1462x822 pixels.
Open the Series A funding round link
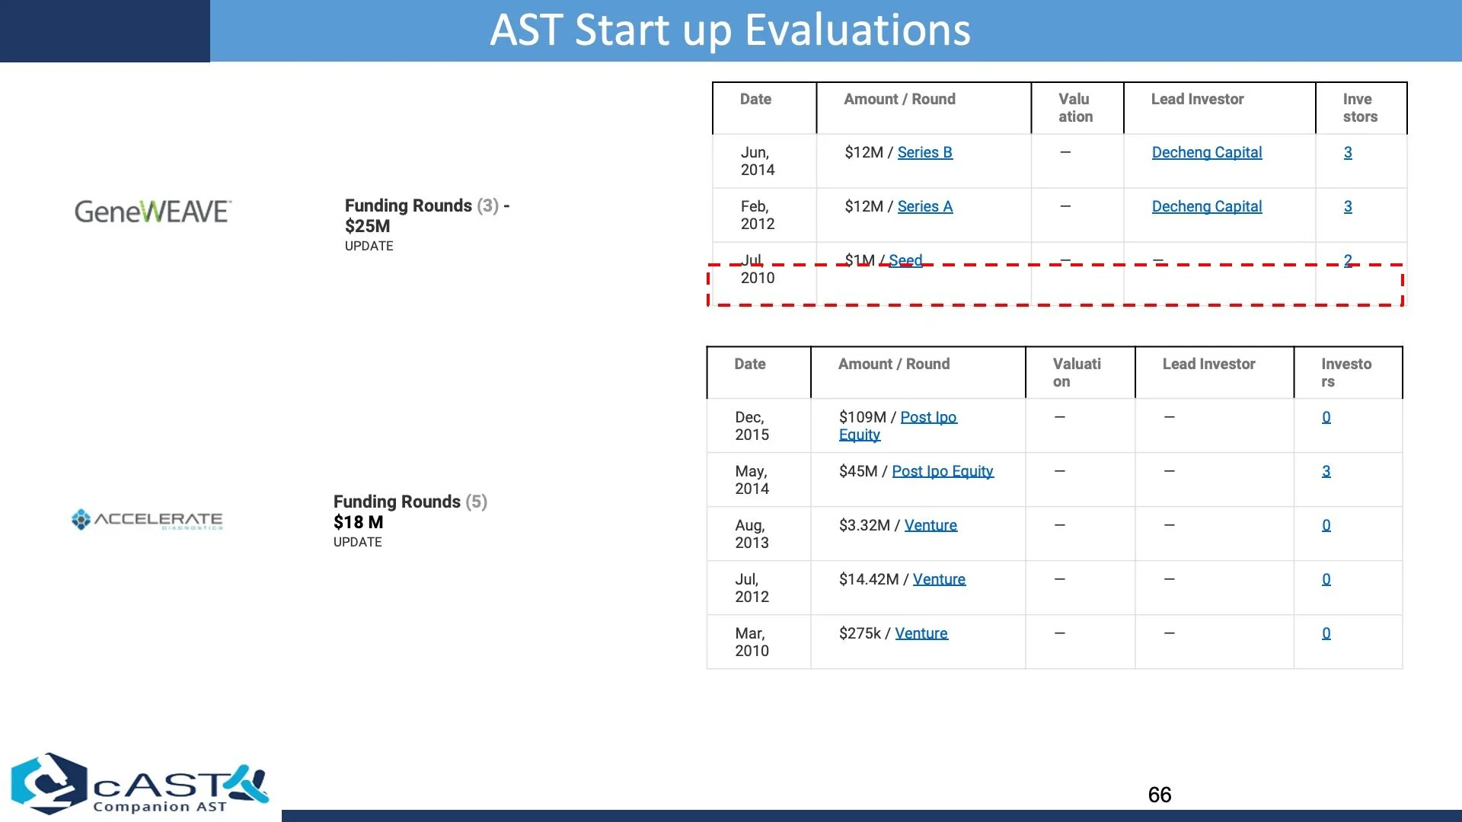(x=924, y=206)
